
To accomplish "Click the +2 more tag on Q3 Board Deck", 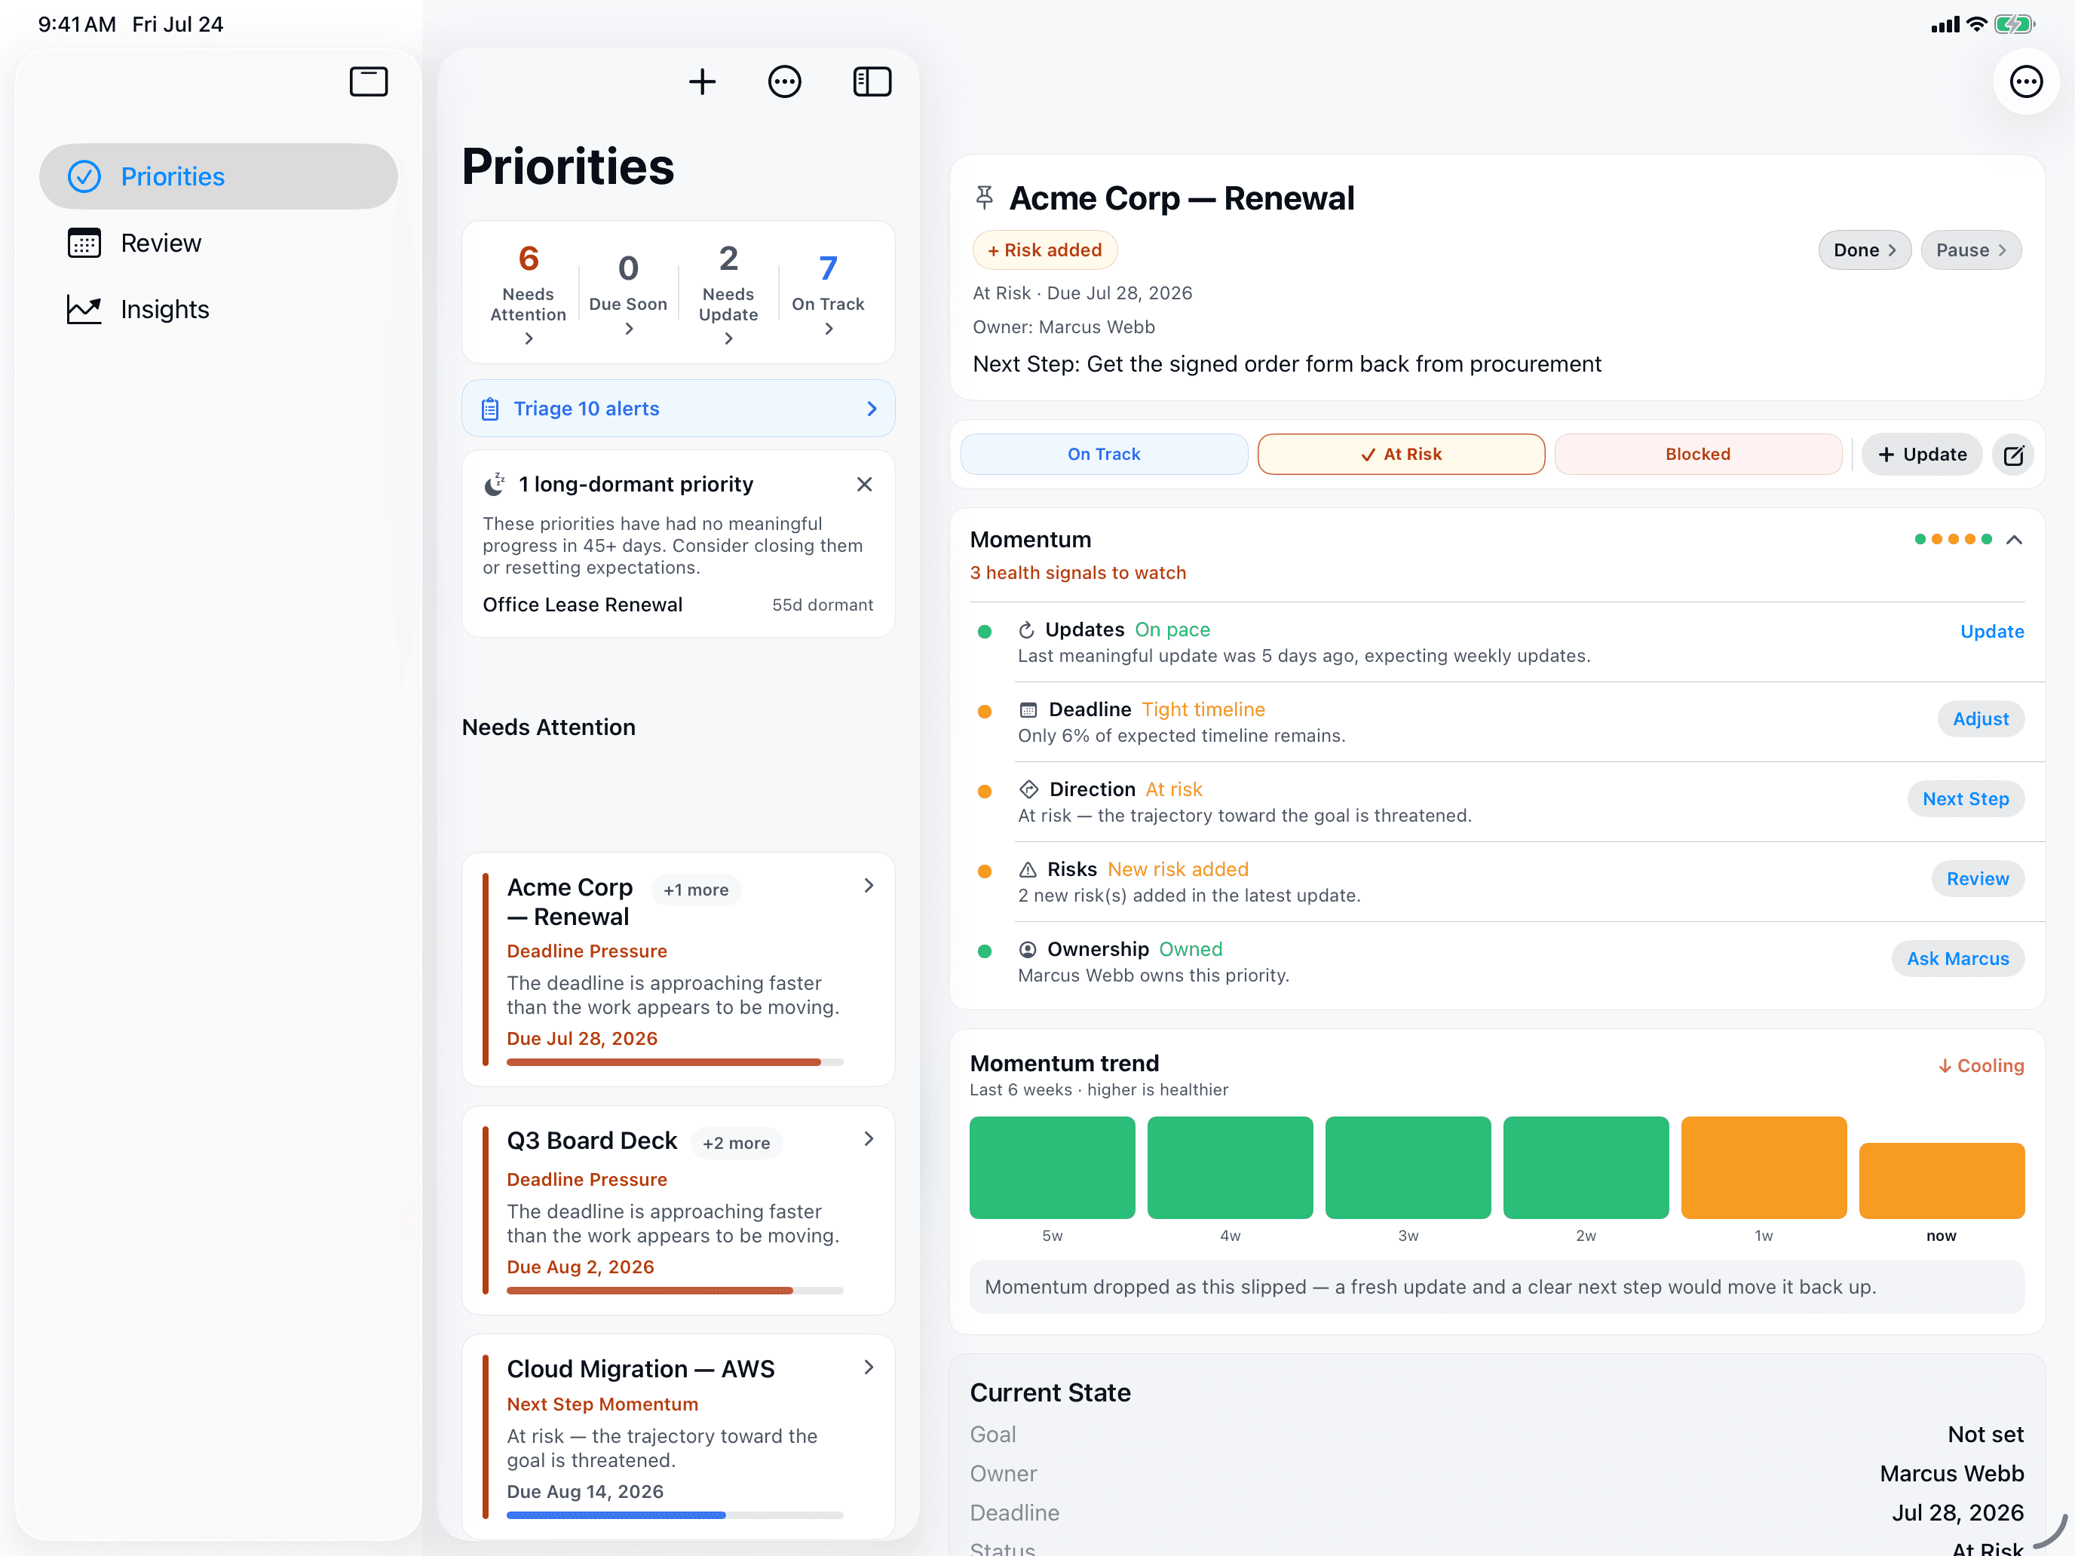I will coord(737,1144).
